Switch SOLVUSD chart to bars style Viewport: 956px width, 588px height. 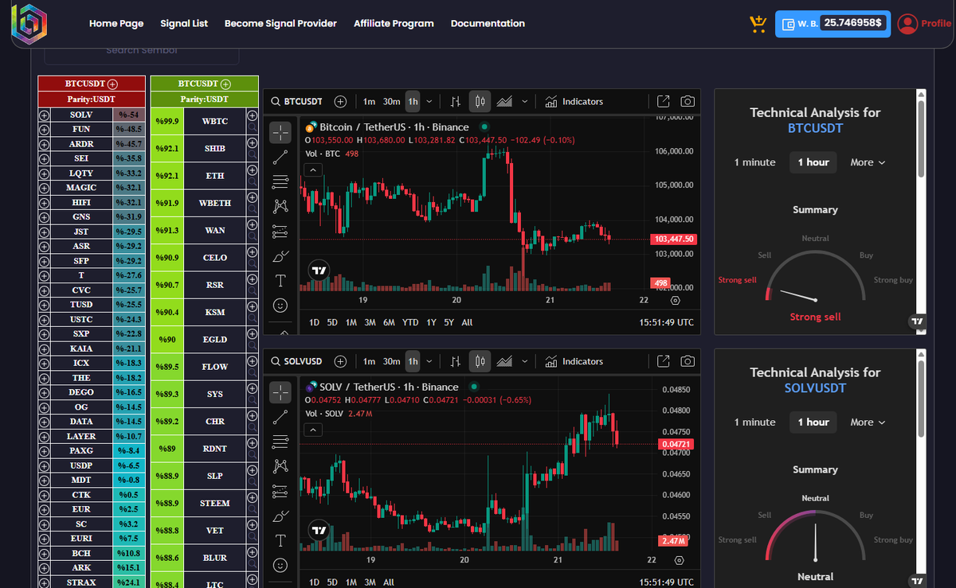pos(456,361)
